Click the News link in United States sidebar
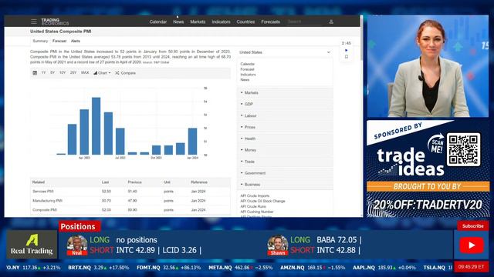Viewport: 494px width, 277px height. [x=245, y=80]
